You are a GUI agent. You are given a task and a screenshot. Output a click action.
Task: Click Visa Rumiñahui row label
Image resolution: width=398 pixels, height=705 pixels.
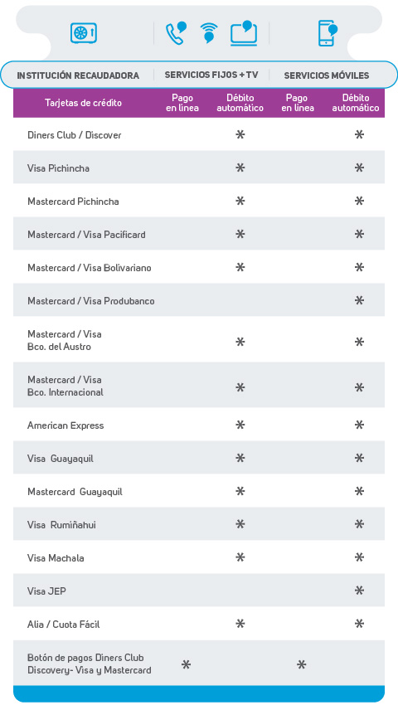(61, 525)
